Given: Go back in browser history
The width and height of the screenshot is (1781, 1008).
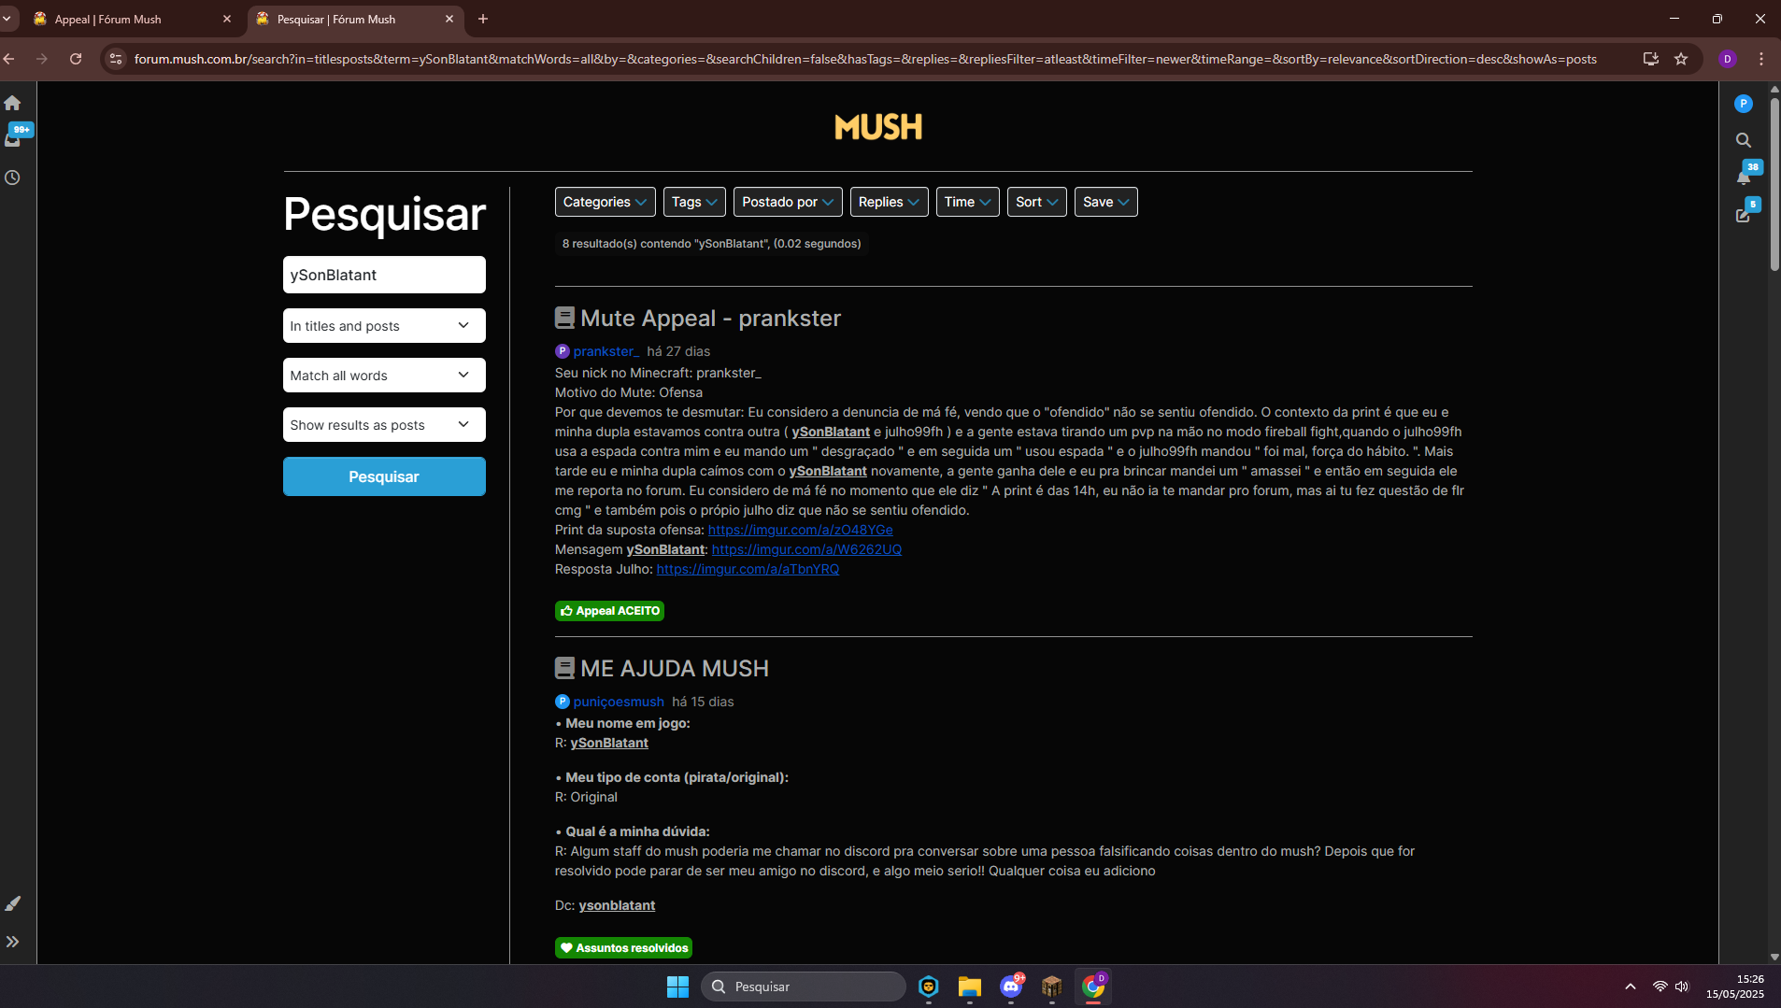Looking at the screenshot, I should [x=9, y=59].
